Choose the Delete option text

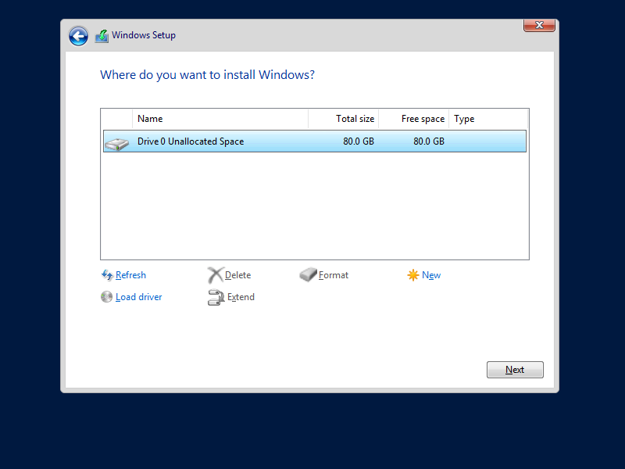pyautogui.click(x=237, y=275)
